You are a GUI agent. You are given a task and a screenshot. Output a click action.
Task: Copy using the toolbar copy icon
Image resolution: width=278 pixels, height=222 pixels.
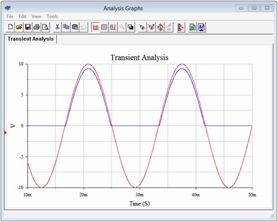point(66,27)
